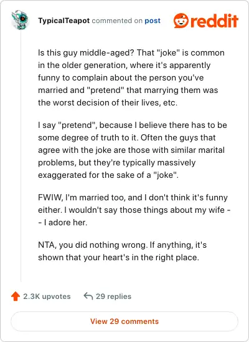Image resolution: width=249 pixels, height=342 pixels.
Task: Click the orange reddit wordmark
Action: [x=214, y=21]
